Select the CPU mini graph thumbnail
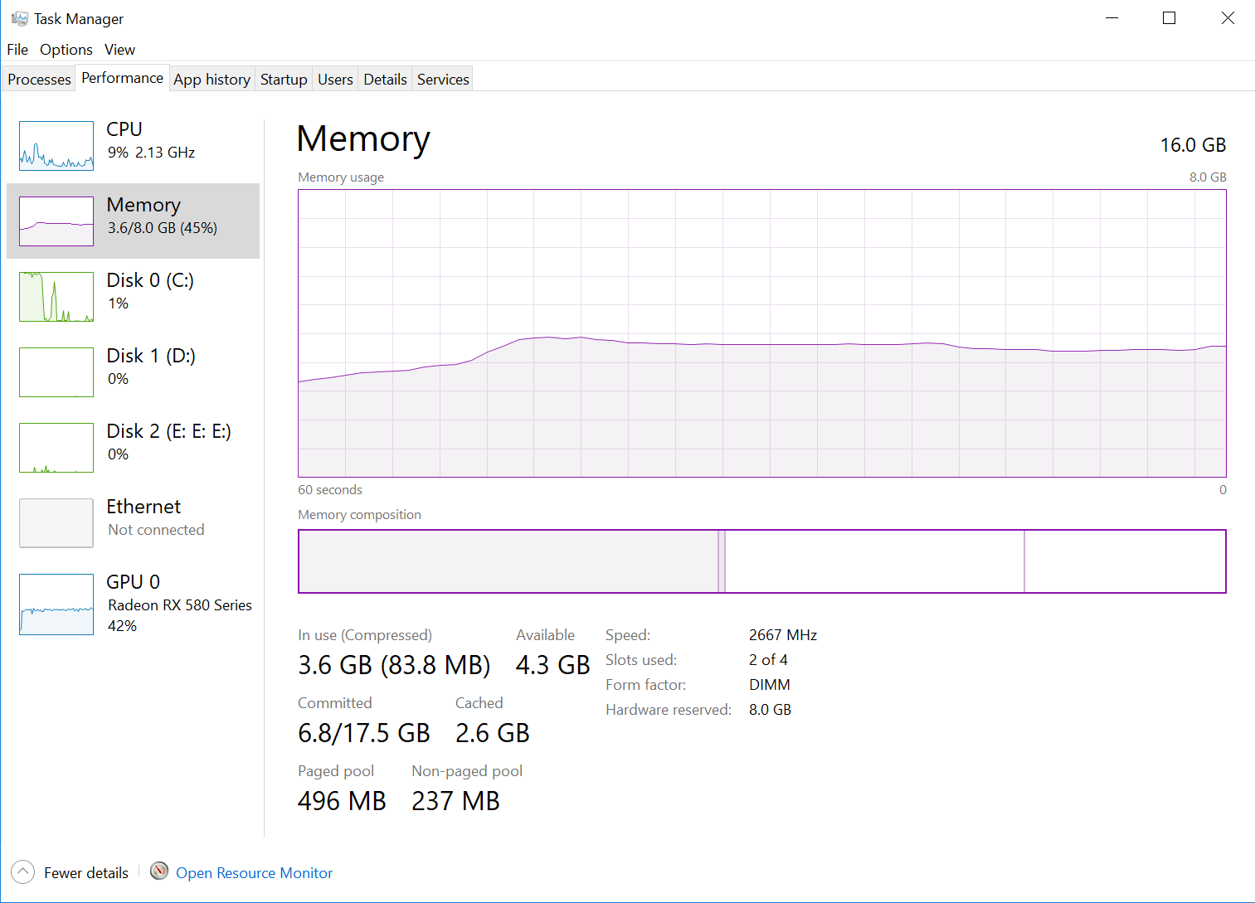Screen dimensions: 1255x903 click(x=56, y=146)
